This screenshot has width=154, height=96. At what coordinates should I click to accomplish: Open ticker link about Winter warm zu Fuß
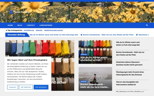[54, 35]
